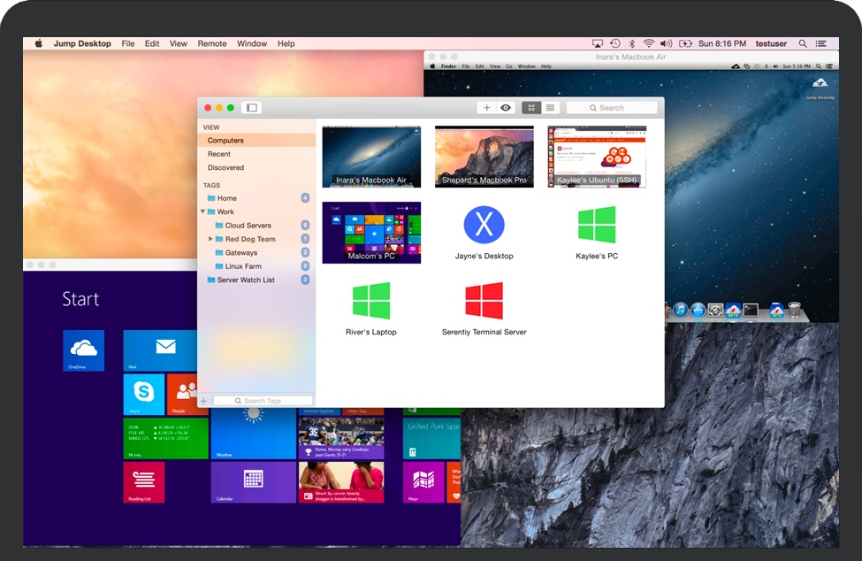Screen dimensions: 862x561
Task: Toggle the sidebar panel button
Action: 252,108
